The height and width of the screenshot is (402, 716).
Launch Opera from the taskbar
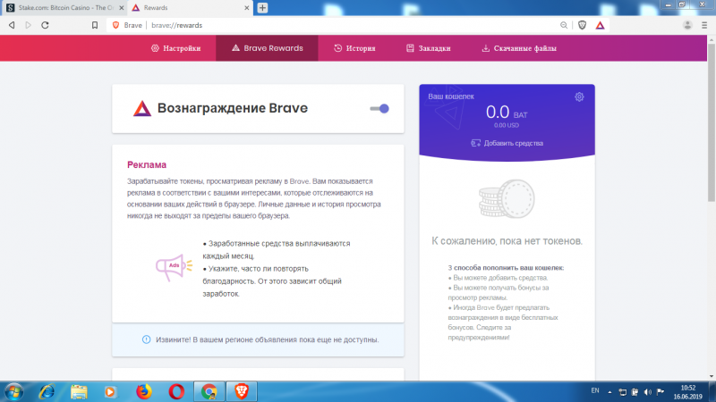[x=176, y=391]
